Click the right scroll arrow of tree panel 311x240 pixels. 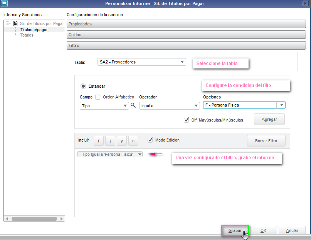pyautogui.click(x=62, y=219)
